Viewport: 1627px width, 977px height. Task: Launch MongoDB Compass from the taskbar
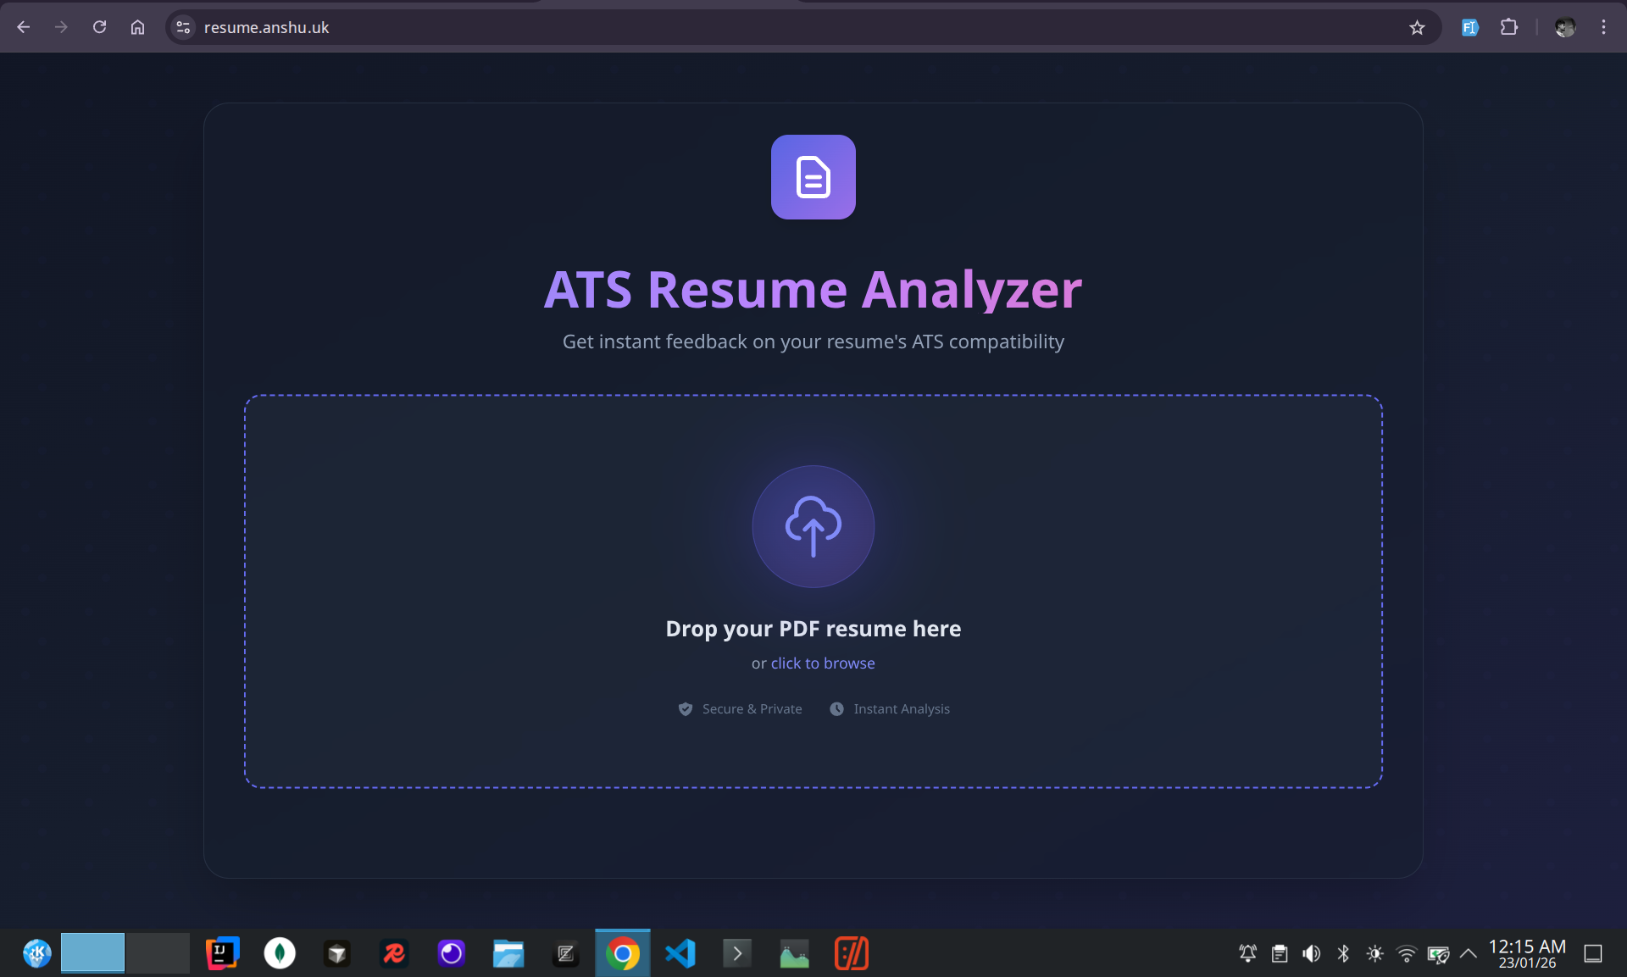[280, 952]
